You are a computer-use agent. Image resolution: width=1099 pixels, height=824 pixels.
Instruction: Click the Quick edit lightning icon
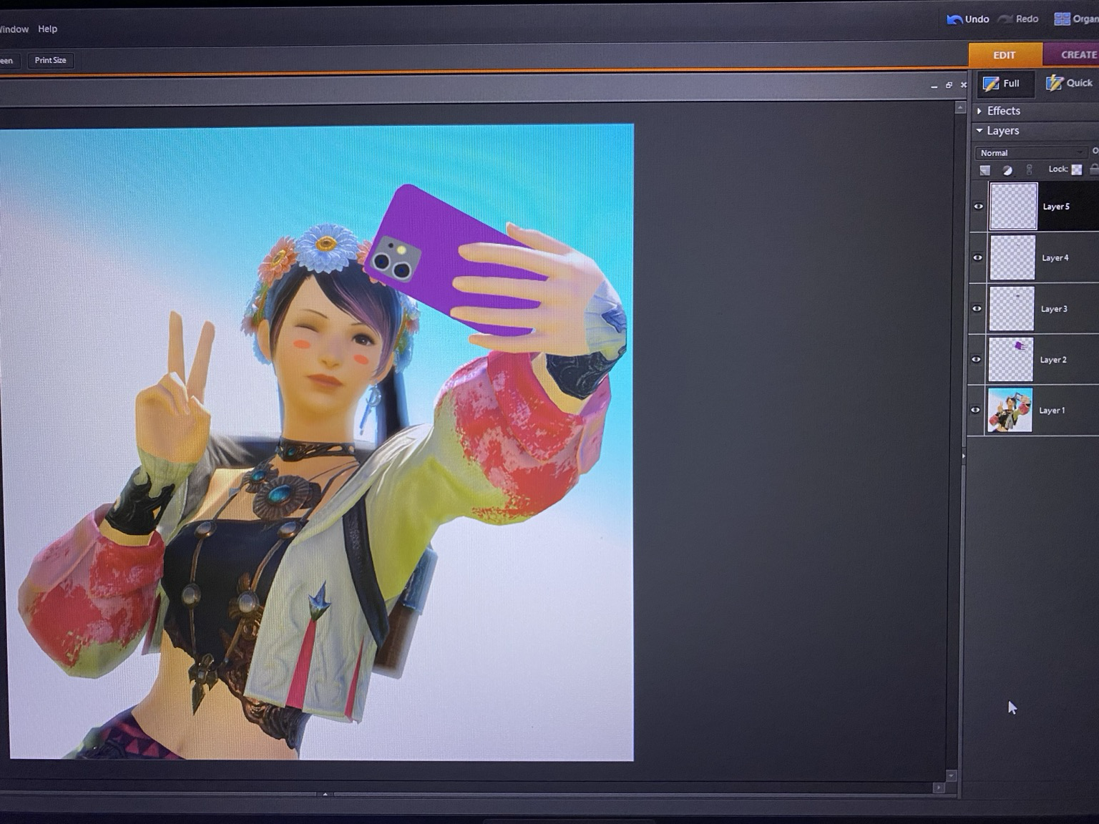point(1054,83)
